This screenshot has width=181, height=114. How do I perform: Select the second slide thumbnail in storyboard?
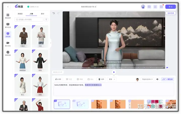click(80, 104)
